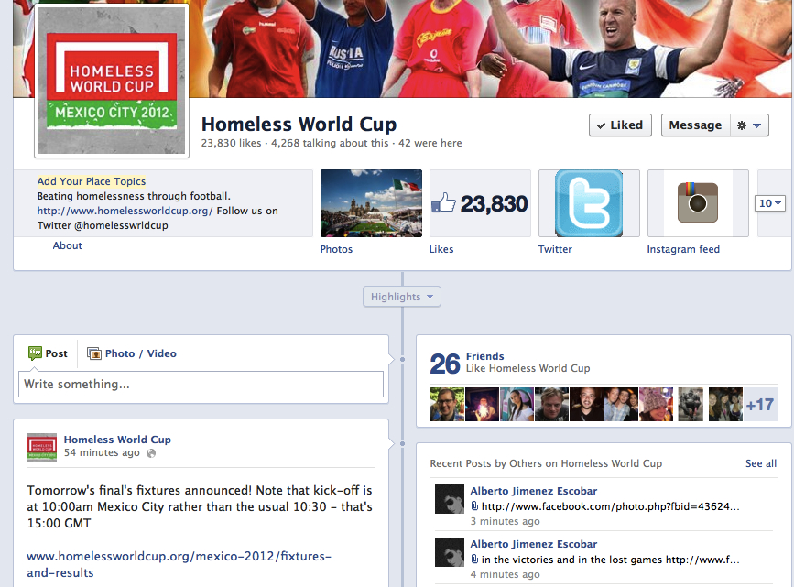Screen dimensions: 794x587
Task: Open Alberto Jimenez Escobar's name on 4 minutes ago post
Action: tap(534, 544)
